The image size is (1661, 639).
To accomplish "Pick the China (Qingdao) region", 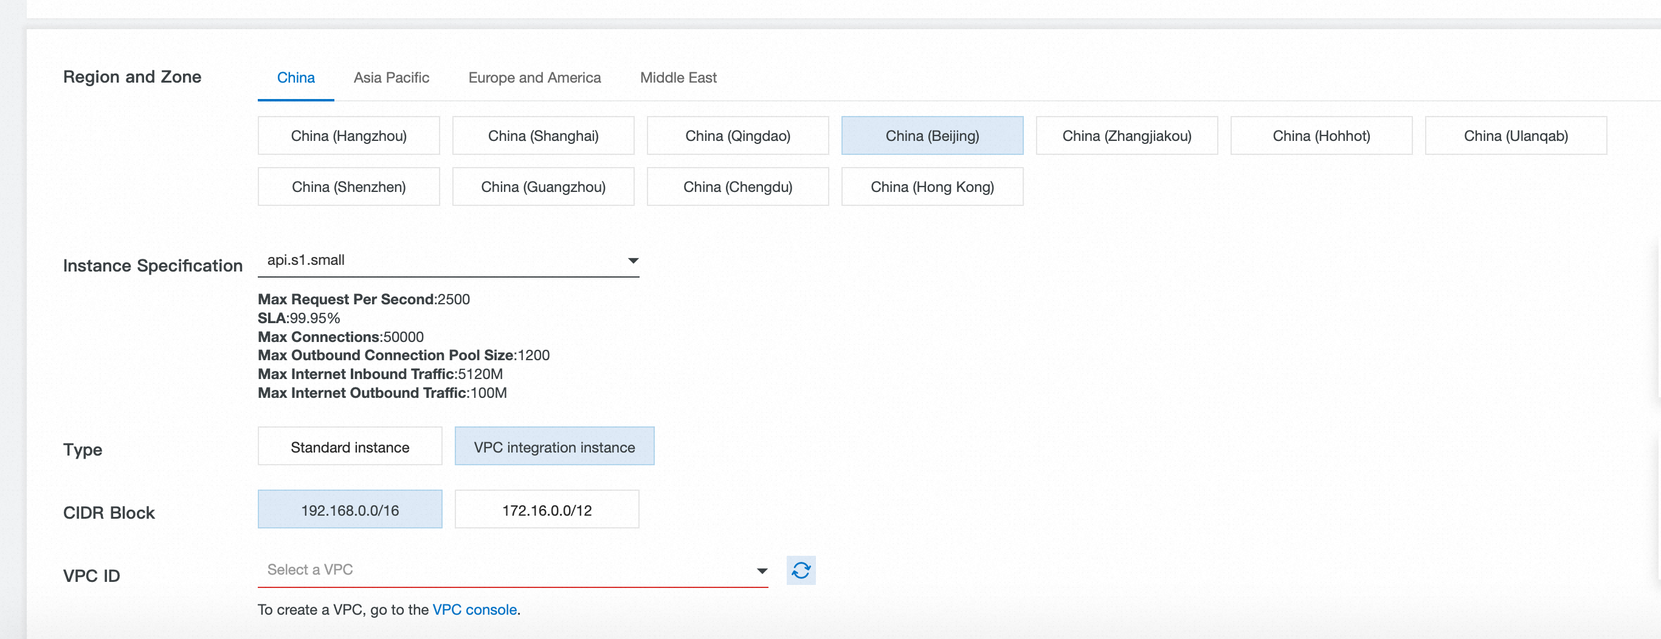I will (737, 135).
